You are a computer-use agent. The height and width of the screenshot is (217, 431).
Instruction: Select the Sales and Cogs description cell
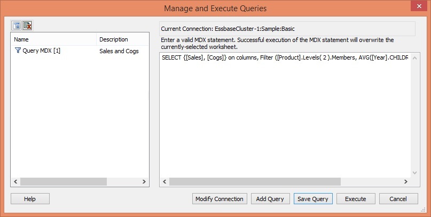point(119,51)
